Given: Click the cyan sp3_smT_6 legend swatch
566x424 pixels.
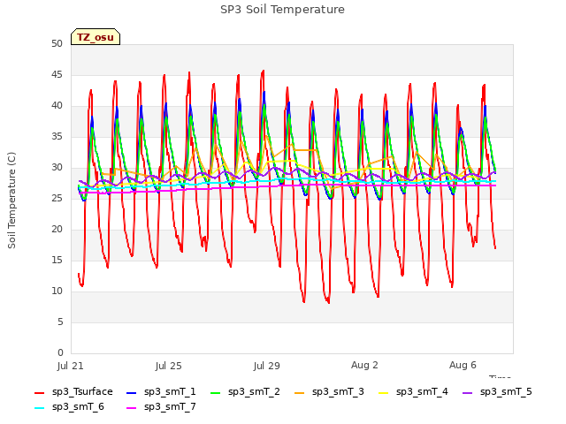Looking at the screenshot, I should 39,408.
